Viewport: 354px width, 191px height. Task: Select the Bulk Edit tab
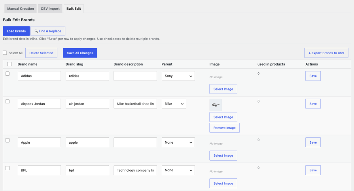74,9
